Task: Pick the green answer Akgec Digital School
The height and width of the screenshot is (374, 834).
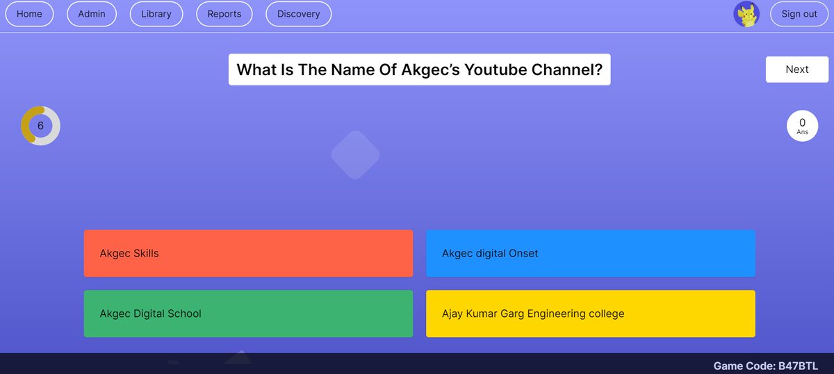Action: (248, 314)
